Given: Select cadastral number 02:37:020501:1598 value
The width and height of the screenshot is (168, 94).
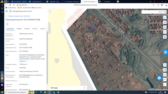Looking at the screenshot, I should pos(26,48).
